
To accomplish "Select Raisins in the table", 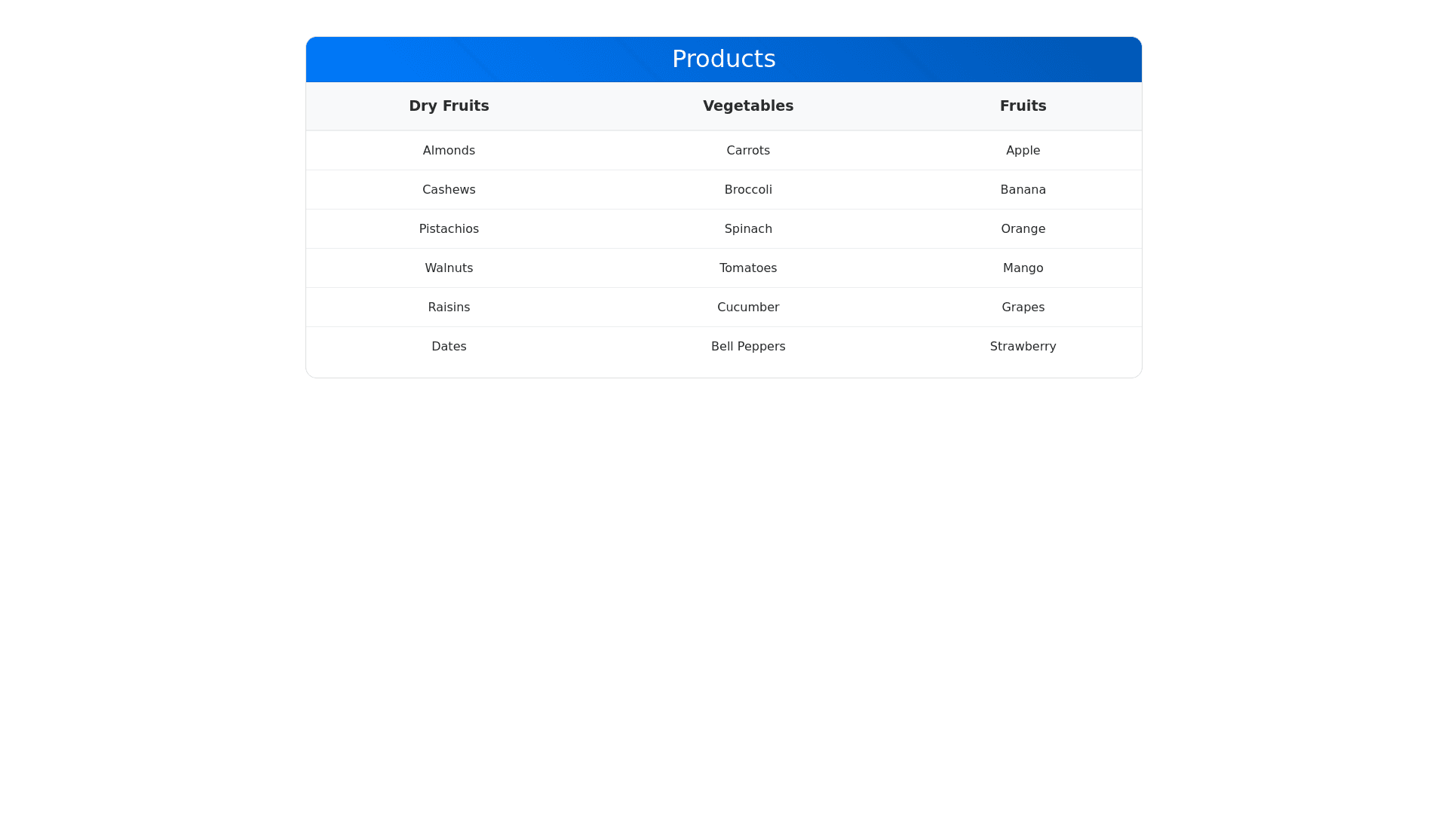I will coord(449,307).
